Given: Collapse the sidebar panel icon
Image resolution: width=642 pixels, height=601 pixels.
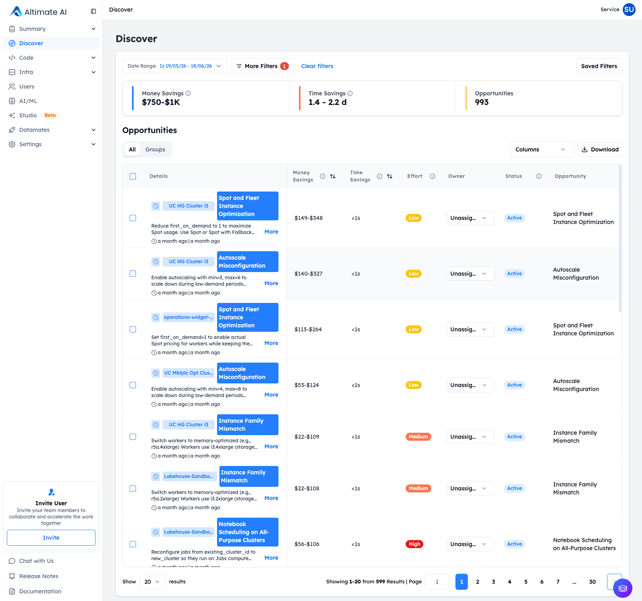Looking at the screenshot, I should pyautogui.click(x=93, y=11).
